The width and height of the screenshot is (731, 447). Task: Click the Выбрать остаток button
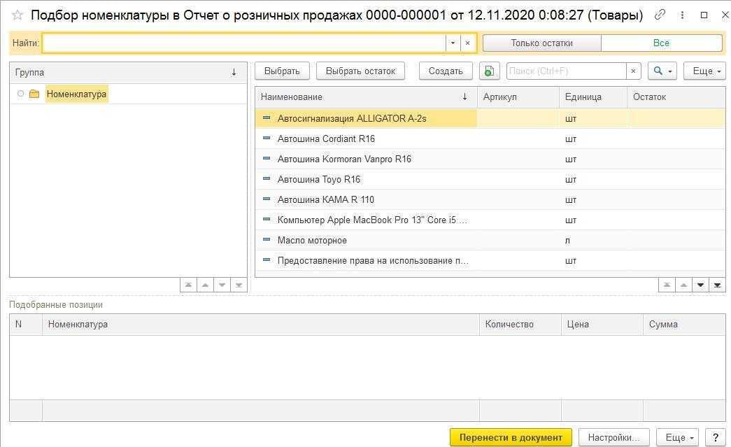pyautogui.click(x=360, y=71)
